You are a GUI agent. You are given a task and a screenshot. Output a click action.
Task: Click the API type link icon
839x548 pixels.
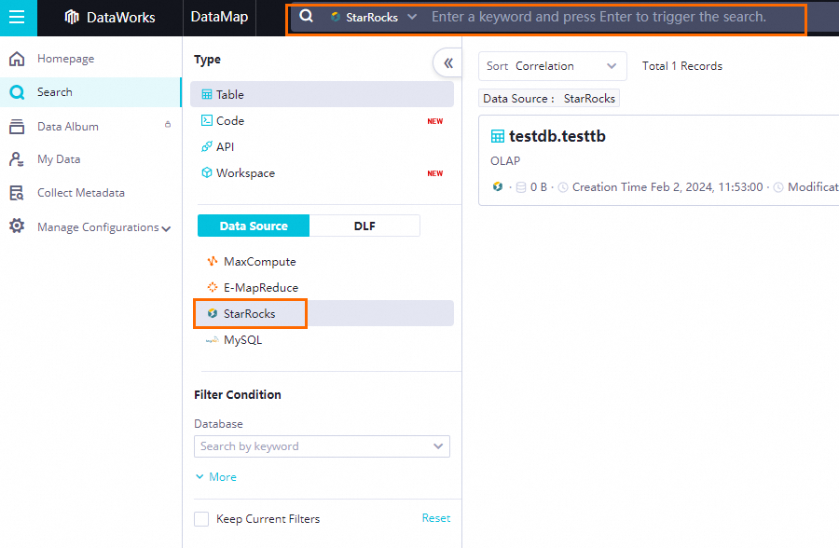pyautogui.click(x=207, y=146)
